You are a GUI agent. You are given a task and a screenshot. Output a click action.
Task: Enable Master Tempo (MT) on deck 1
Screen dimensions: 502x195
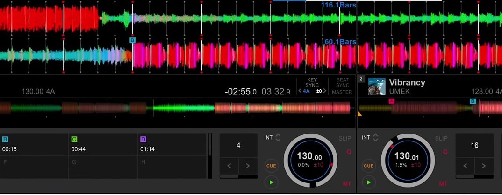(347, 184)
